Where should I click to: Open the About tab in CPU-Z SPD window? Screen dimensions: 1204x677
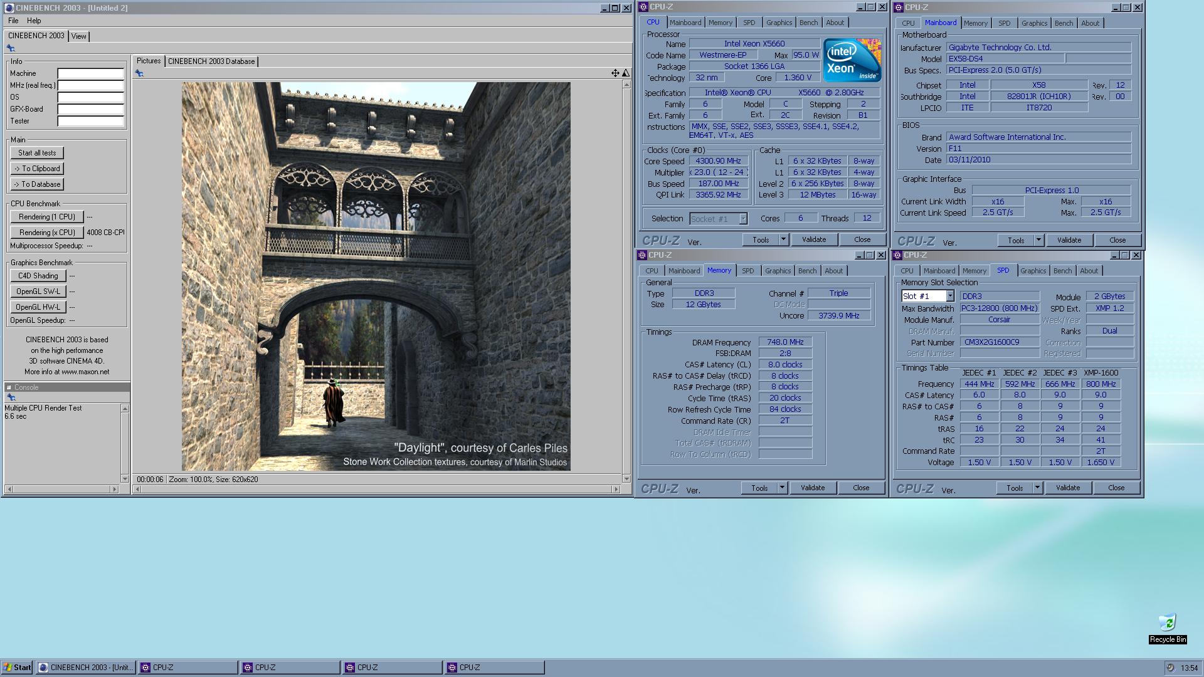click(1089, 271)
